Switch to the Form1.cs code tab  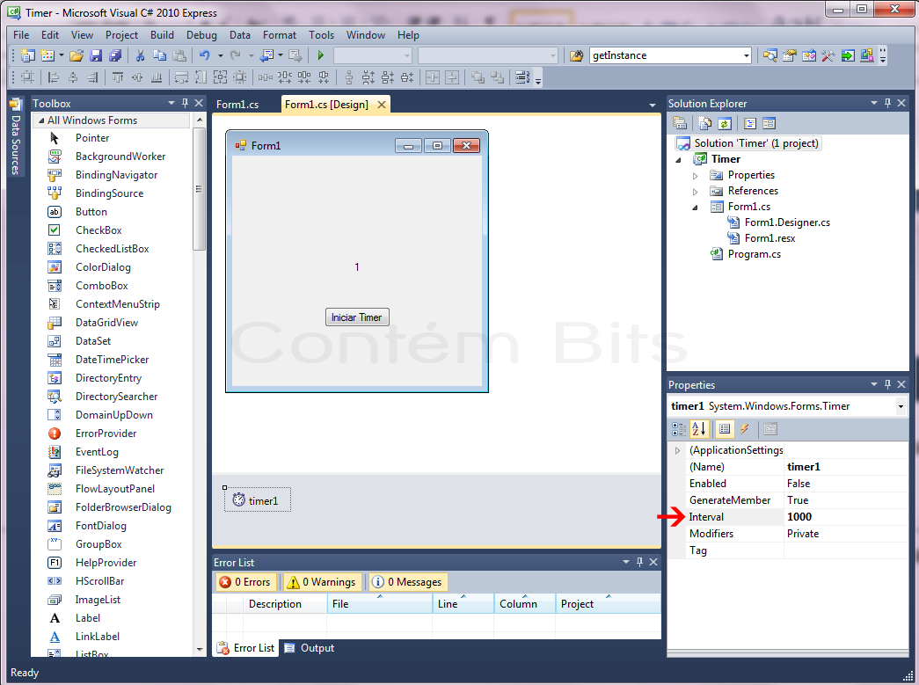click(237, 105)
